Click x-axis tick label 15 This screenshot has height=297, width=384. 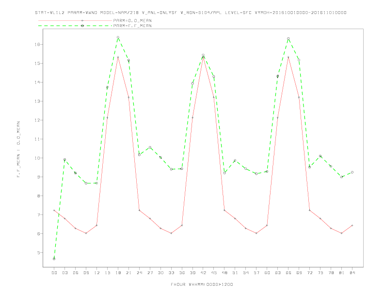[x=107, y=273]
